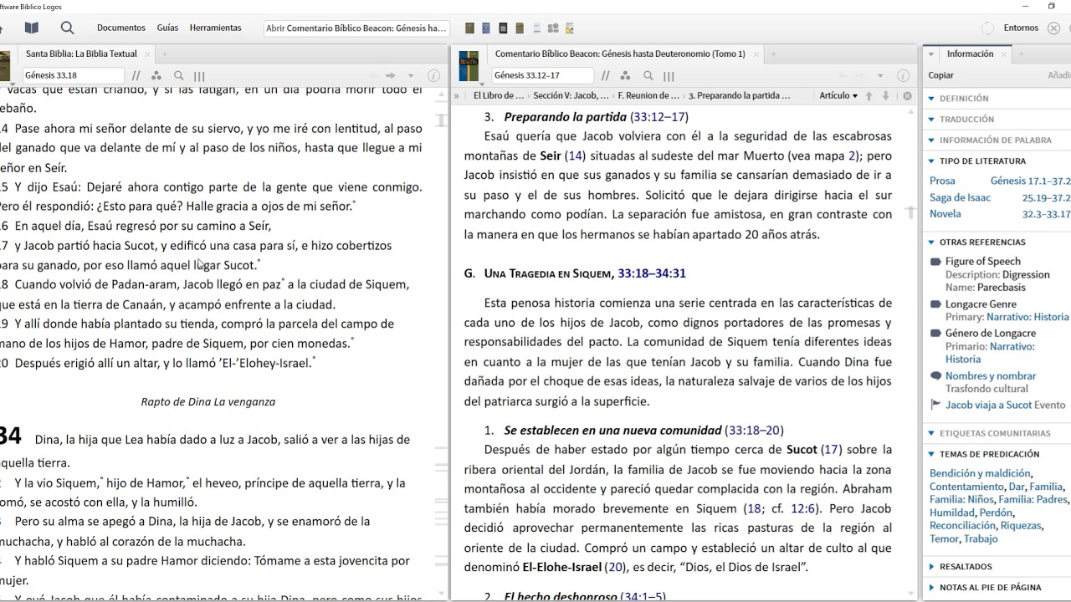This screenshot has width=1071, height=602.
Task: Close the Santa Biblia: La Biblia Textual tab
Action: tap(148, 54)
